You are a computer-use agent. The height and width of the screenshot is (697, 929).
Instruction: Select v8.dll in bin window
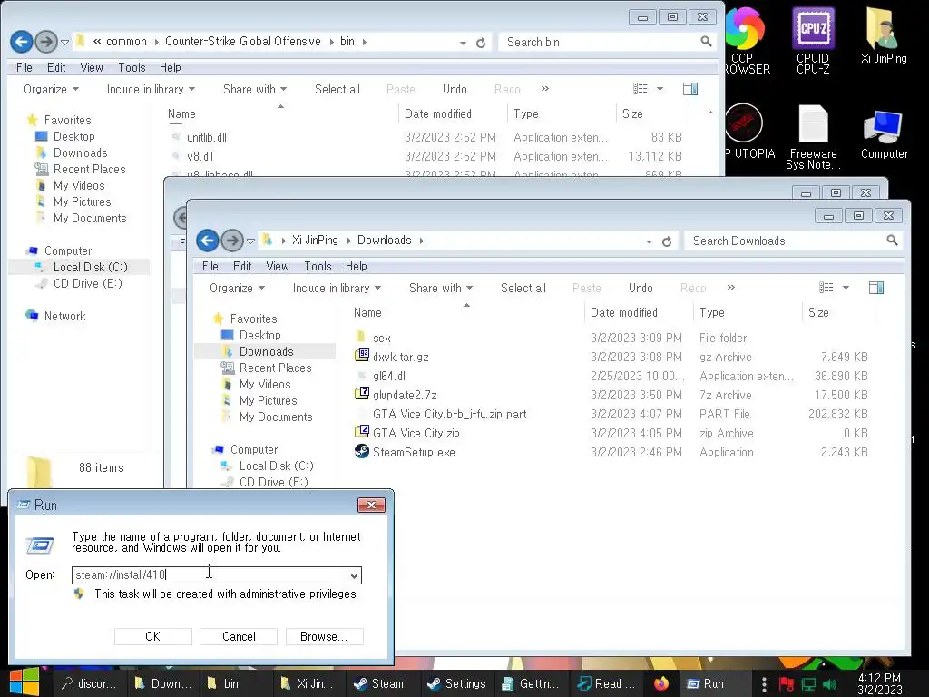pyautogui.click(x=200, y=156)
